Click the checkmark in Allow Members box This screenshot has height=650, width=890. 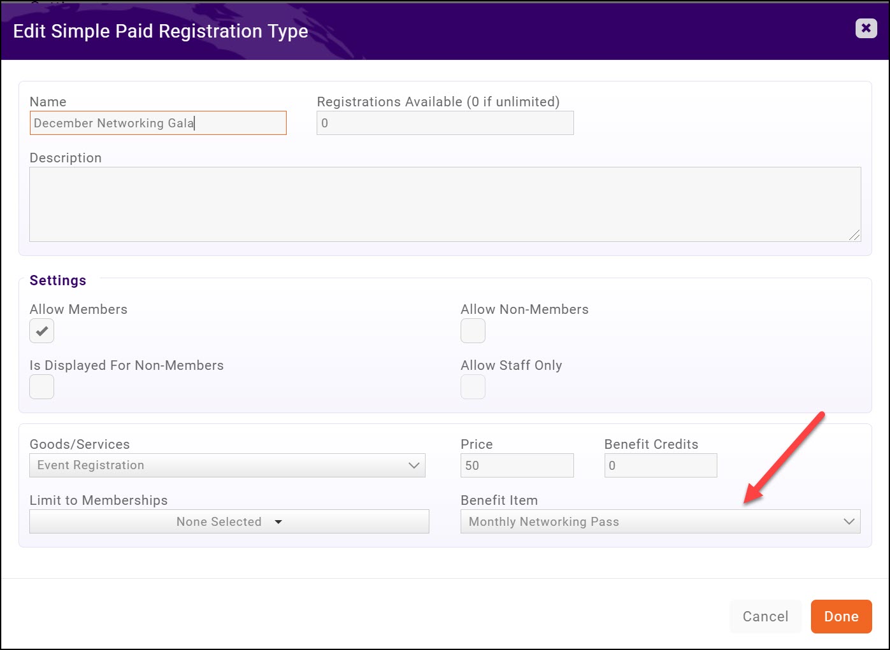(x=41, y=330)
